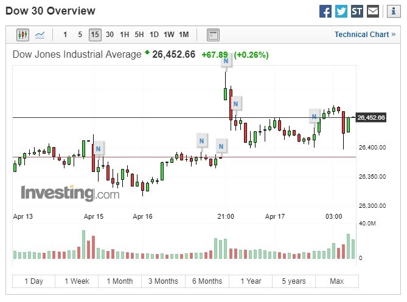Switch to area line chart type
The width and height of the screenshot is (407, 302).
[40, 35]
